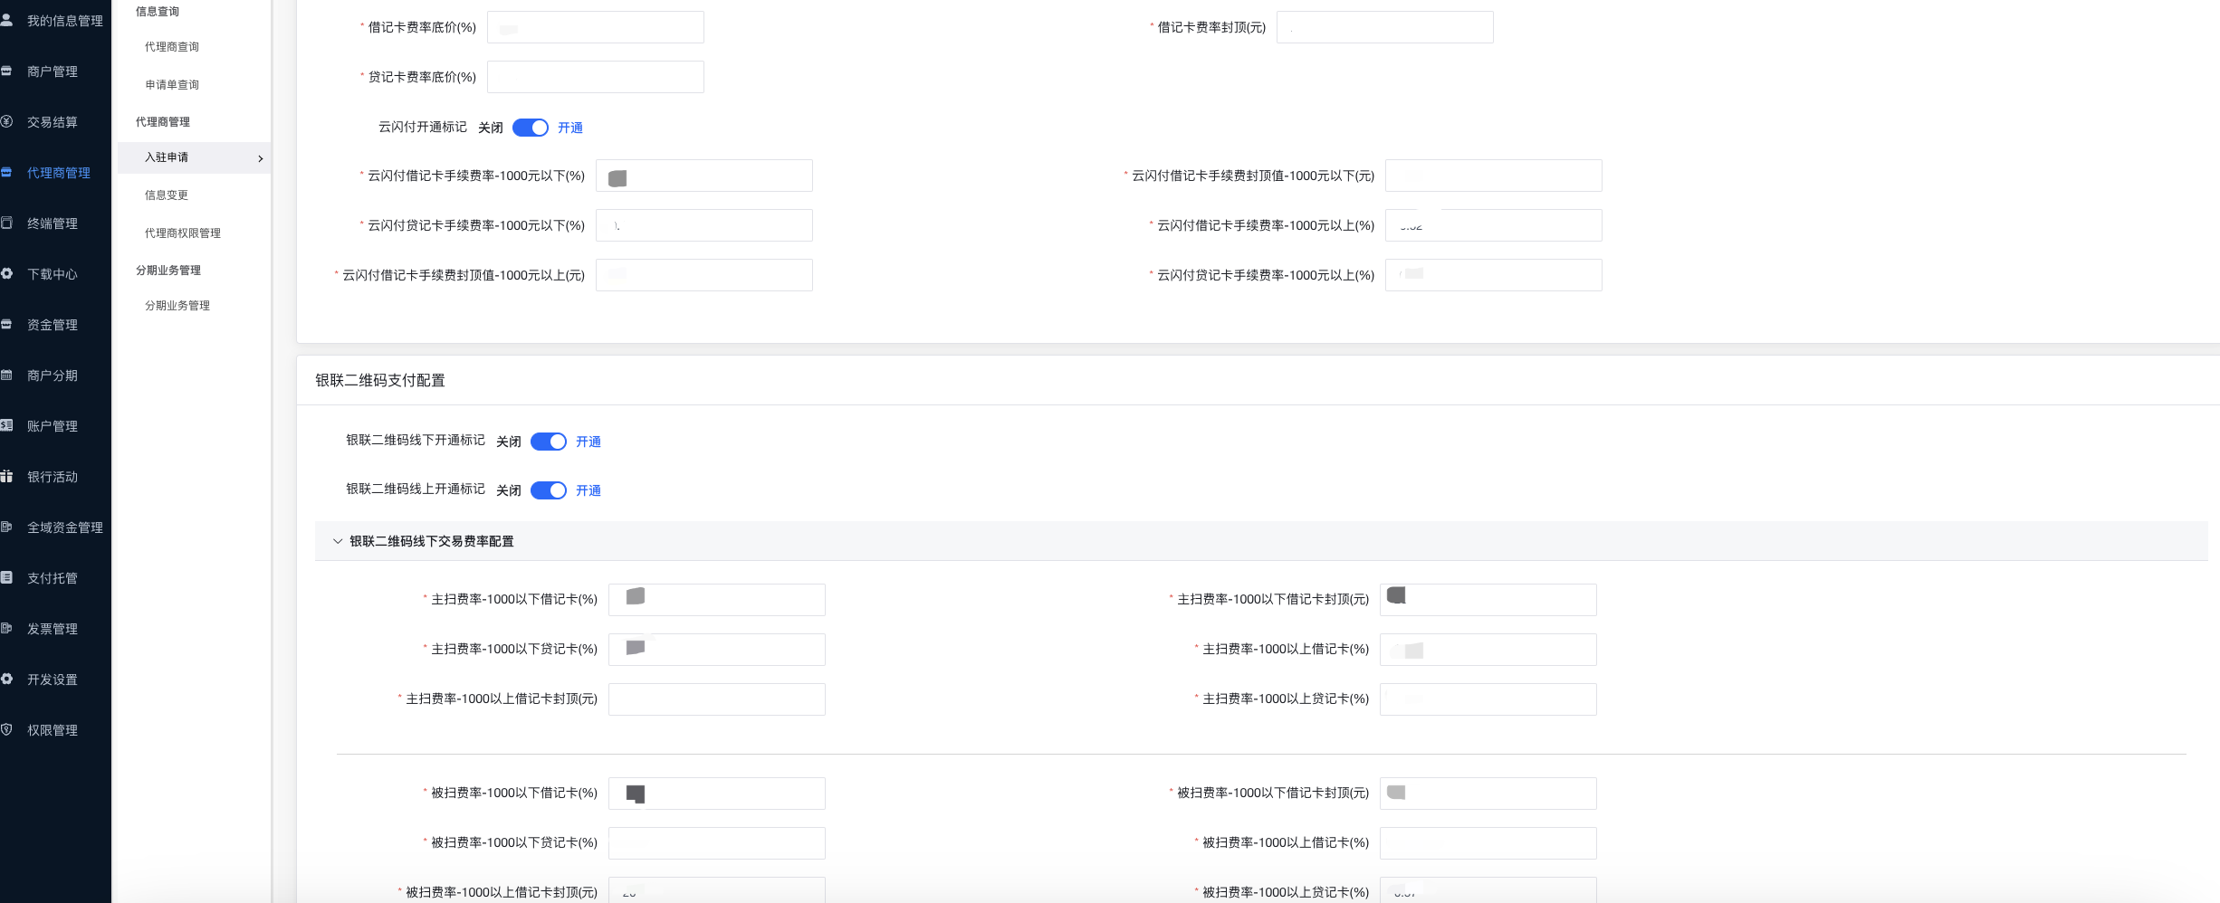Click 主扫费率-1000以上借记卡(%) input
This screenshot has width=2220, height=903.
point(1488,650)
